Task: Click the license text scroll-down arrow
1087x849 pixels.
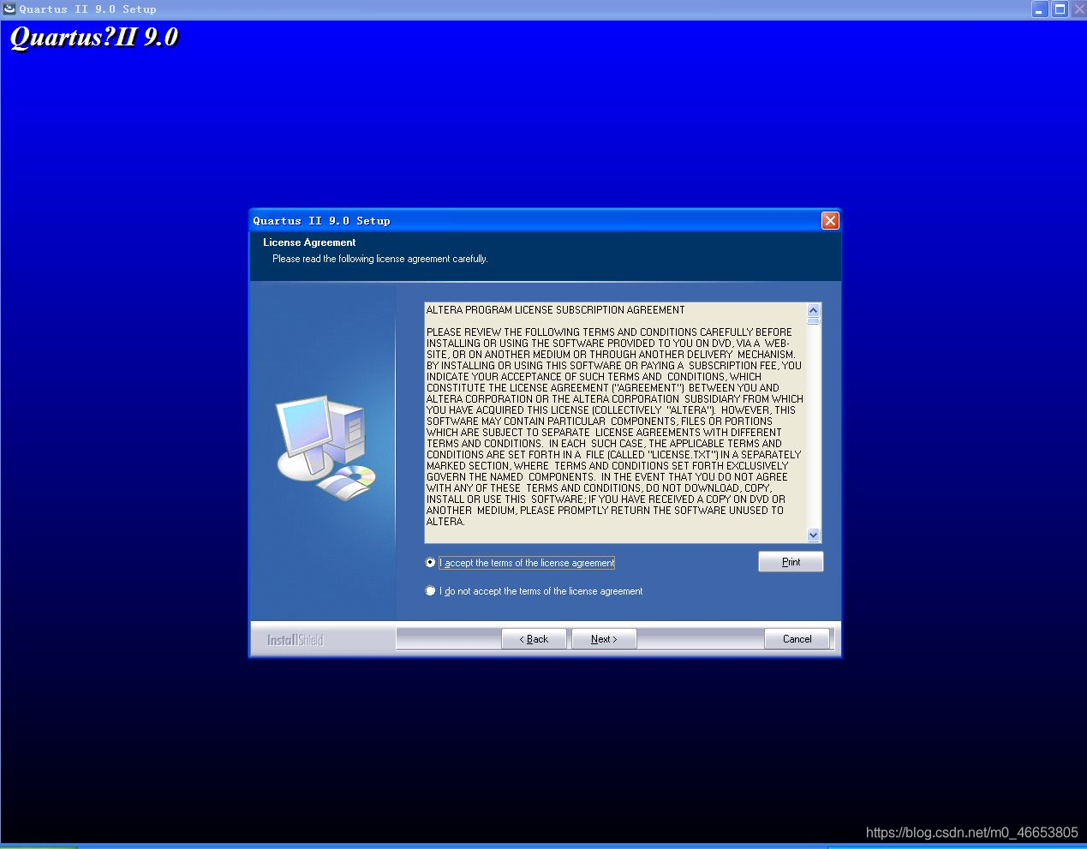Action: pos(814,535)
